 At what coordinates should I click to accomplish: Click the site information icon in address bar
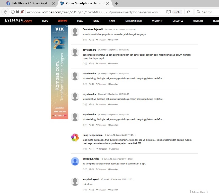tap(13, 12)
